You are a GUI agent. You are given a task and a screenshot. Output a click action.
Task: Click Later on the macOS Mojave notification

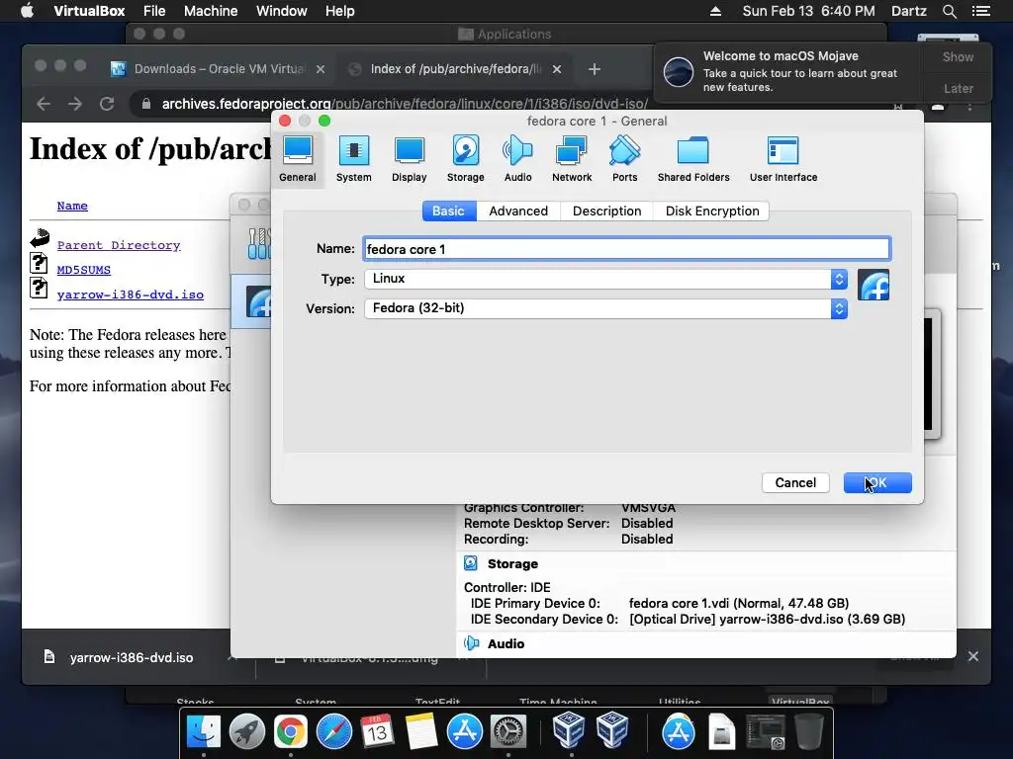point(958,88)
